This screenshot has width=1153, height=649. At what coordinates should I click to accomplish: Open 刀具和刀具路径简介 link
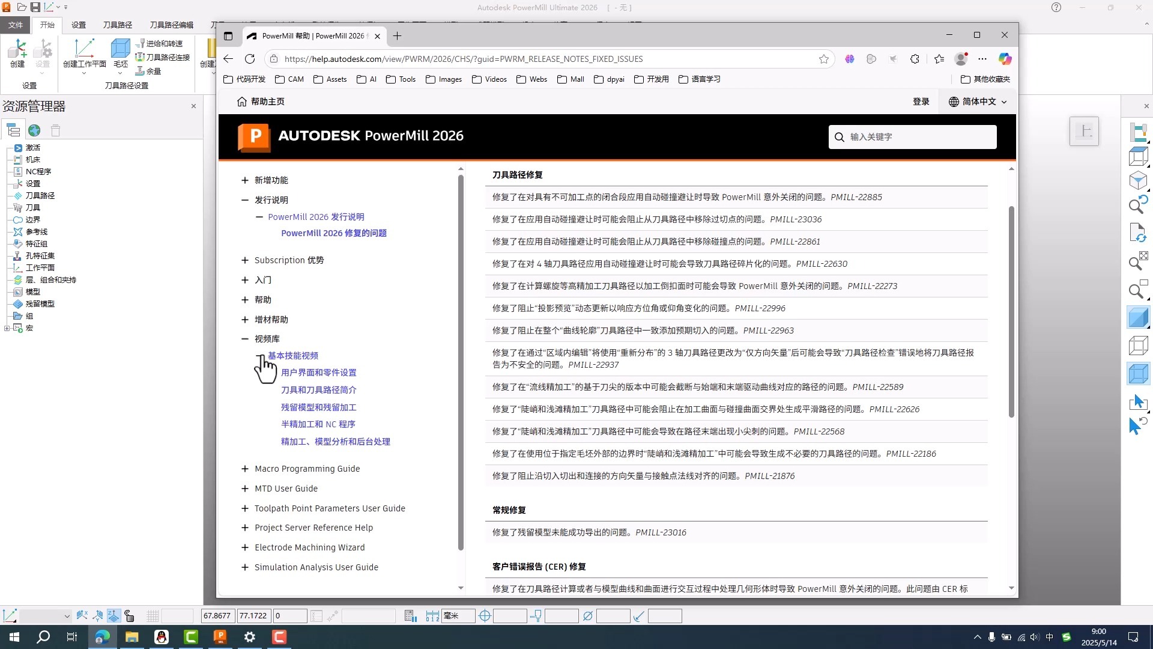(x=318, y=390)
